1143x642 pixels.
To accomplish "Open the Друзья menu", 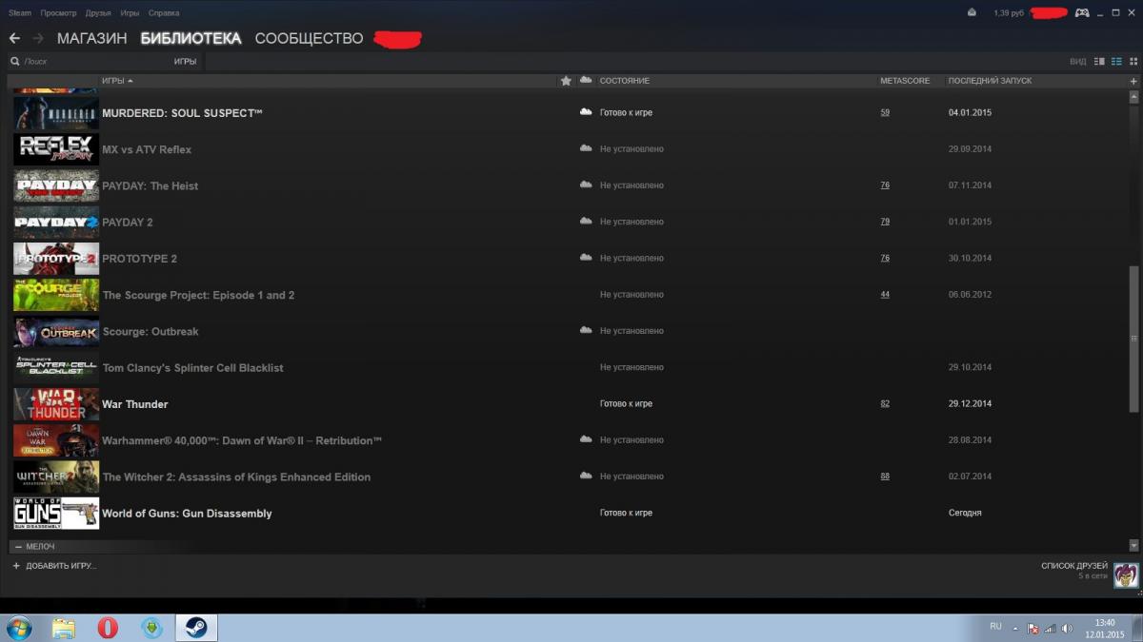I will pyautogui.click(x=99, y=13).
